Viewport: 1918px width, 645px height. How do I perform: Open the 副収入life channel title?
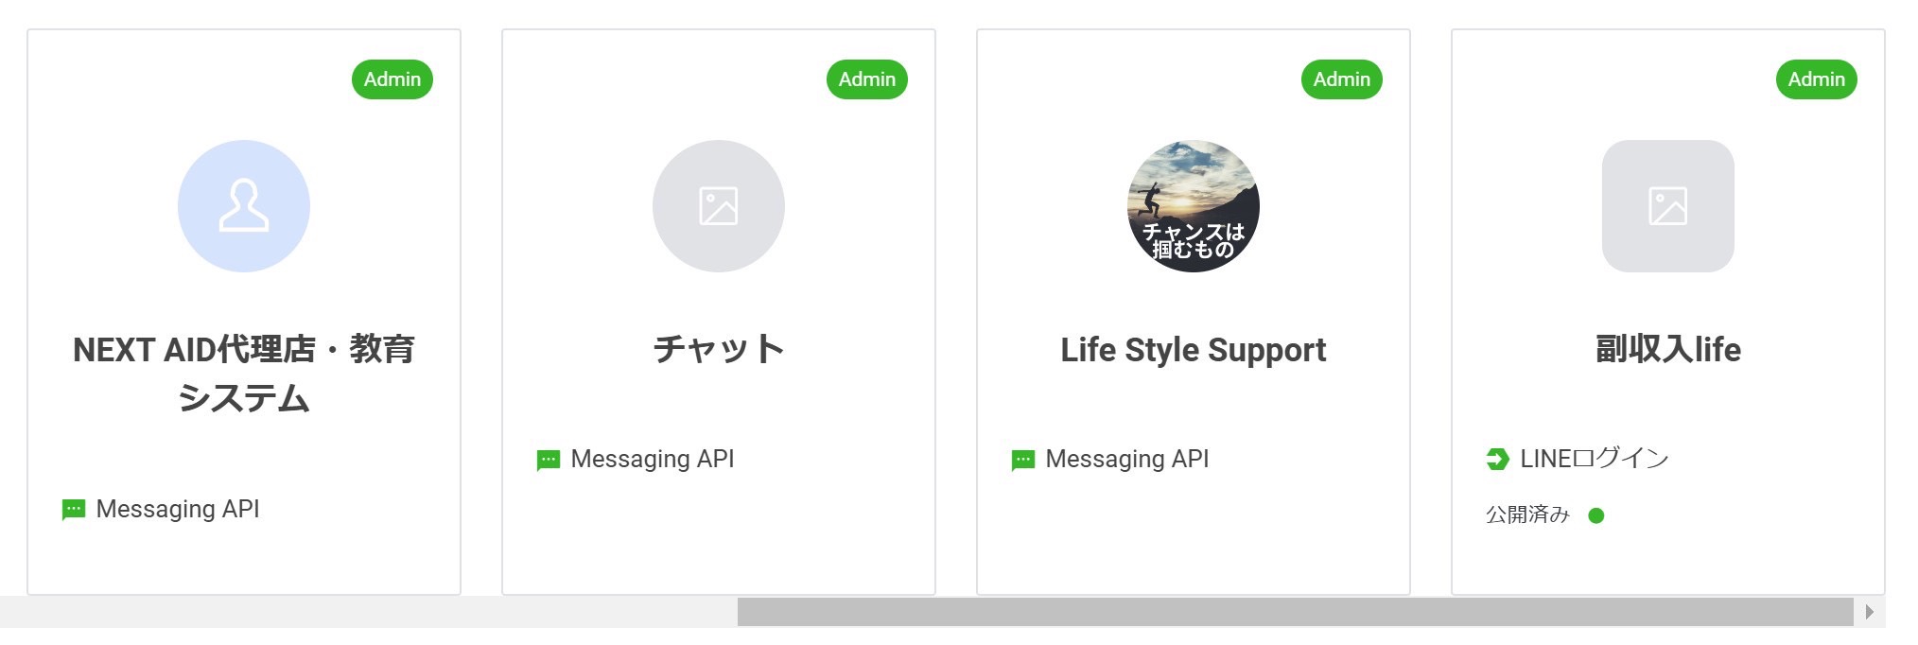click(1668, 349)
